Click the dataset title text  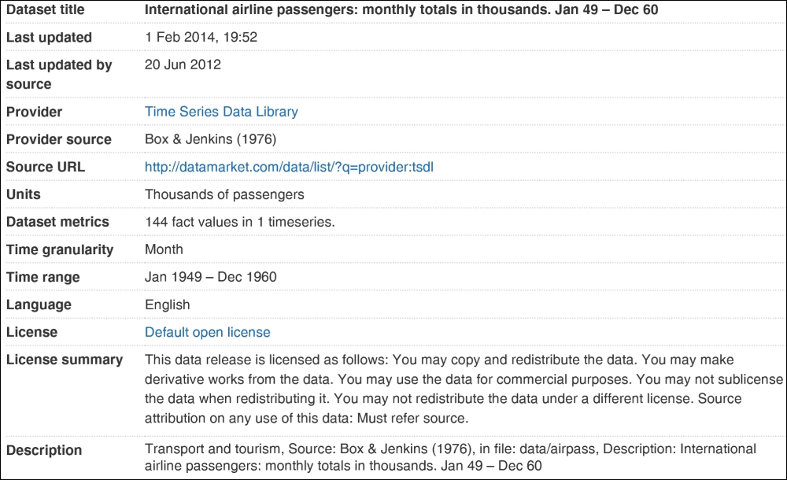click(401, 9)
